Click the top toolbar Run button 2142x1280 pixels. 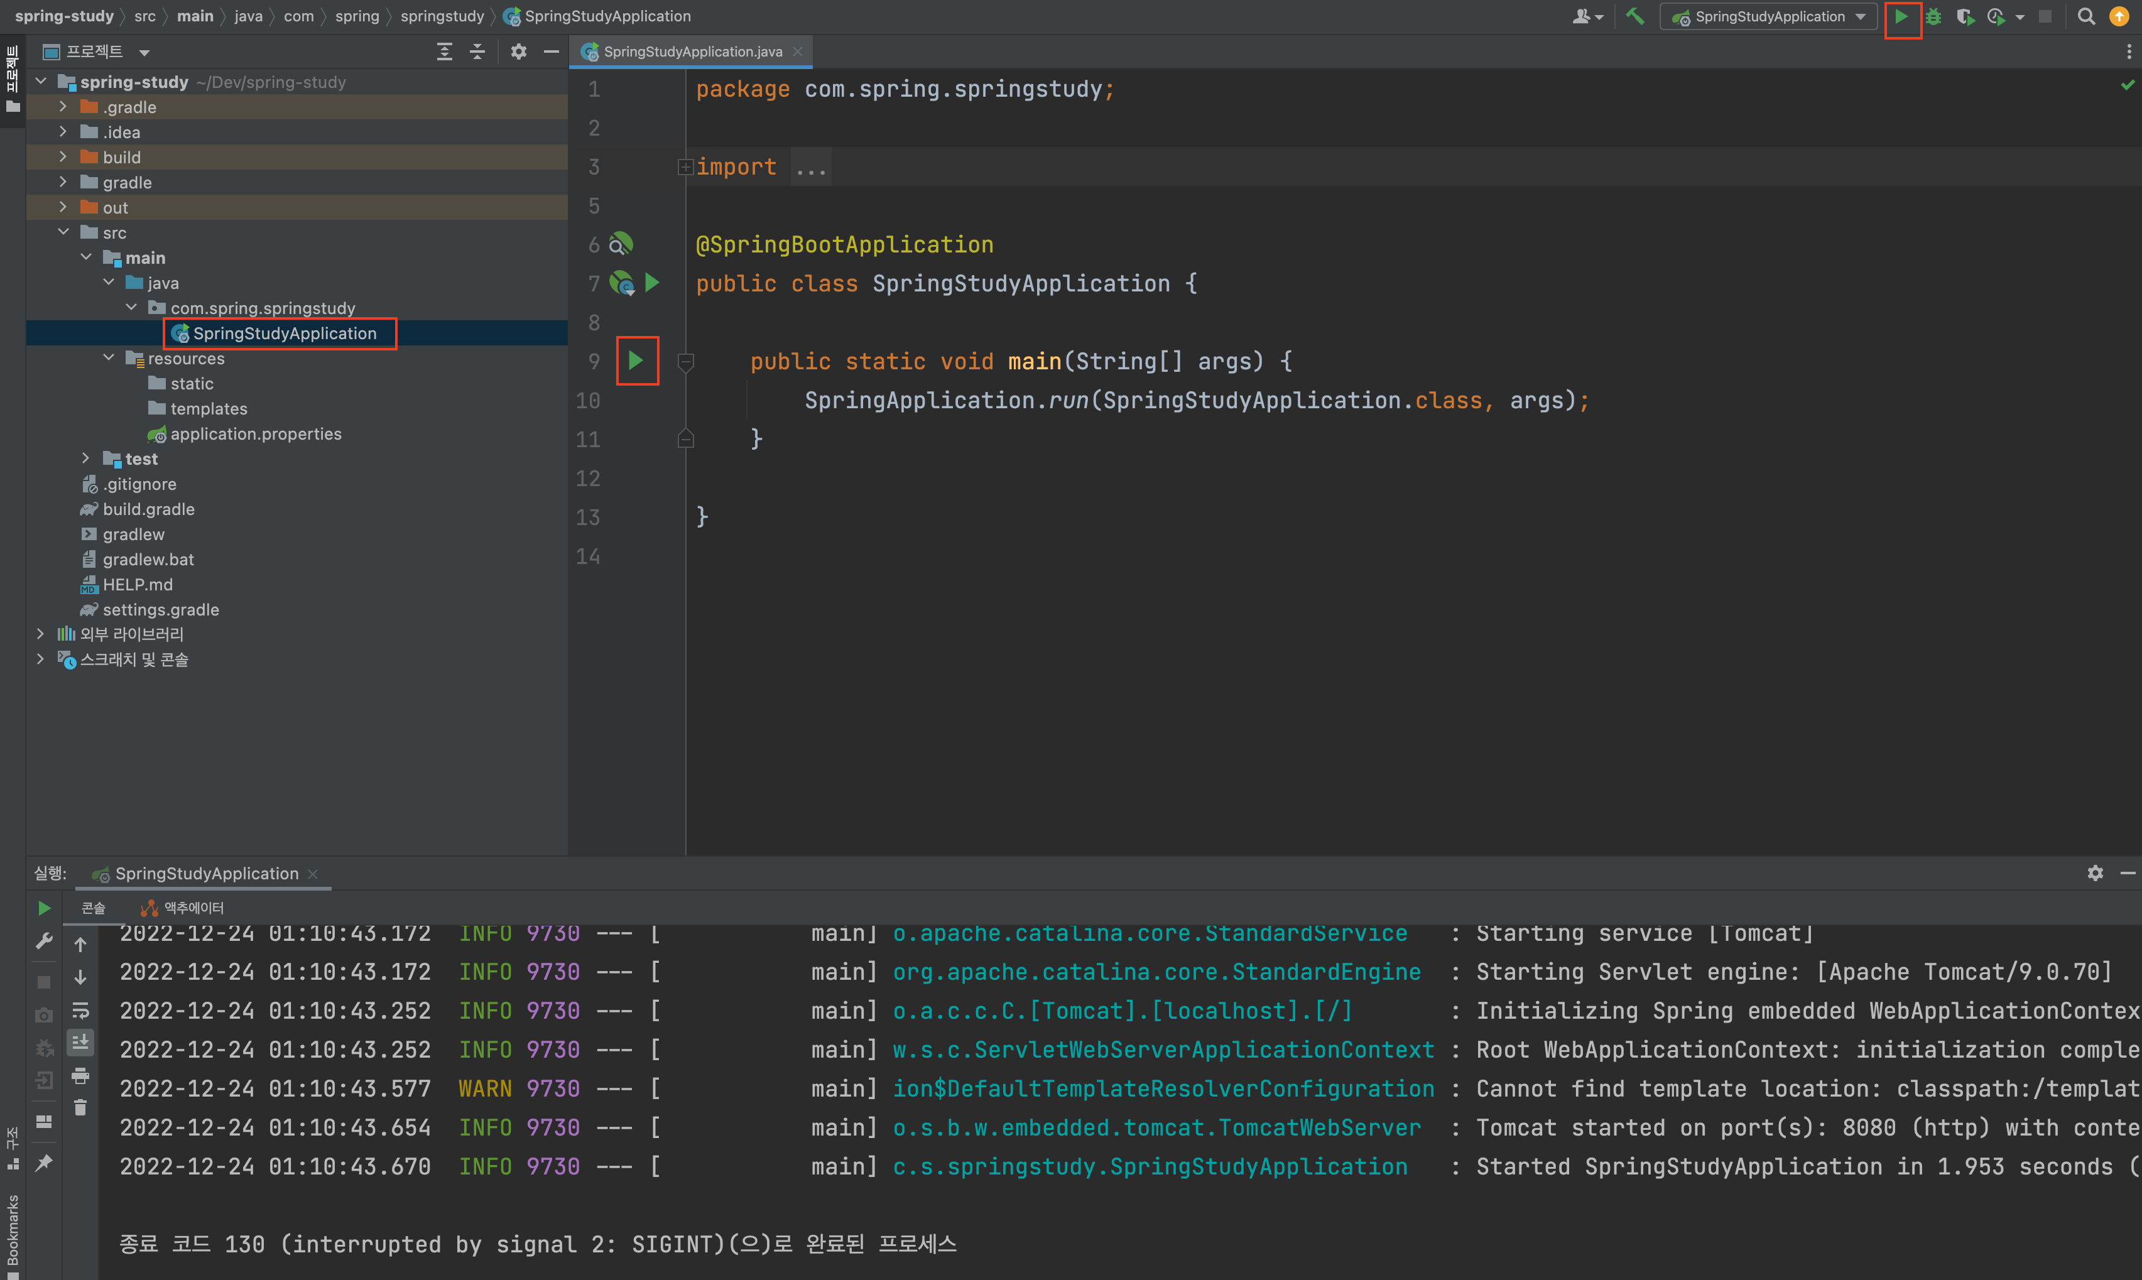tap(1900, 16)
